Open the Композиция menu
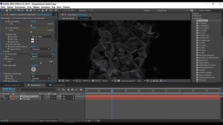This screenshot has height=125, width=223. (20, 7)
